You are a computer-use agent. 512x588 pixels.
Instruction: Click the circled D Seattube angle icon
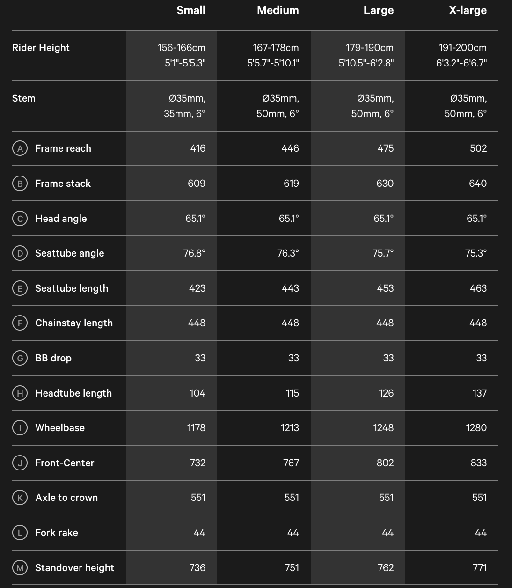[20, 253]
